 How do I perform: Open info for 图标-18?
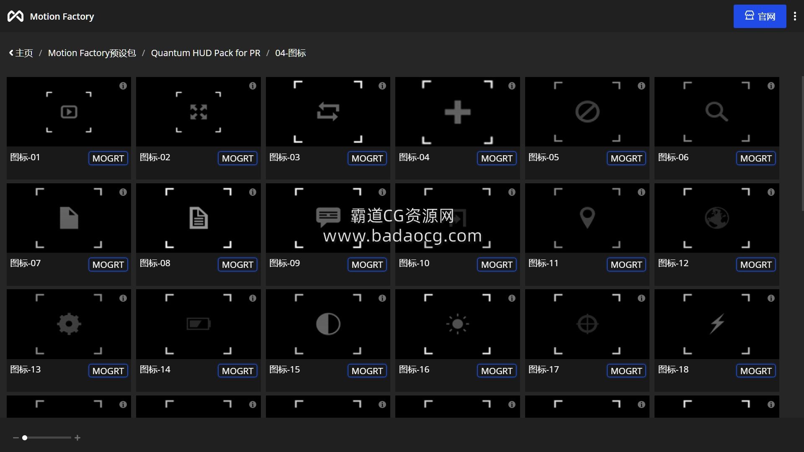771,298
